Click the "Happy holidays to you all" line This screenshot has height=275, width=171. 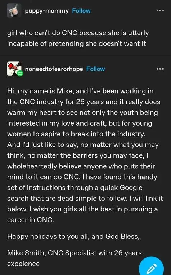pos(73,237)
